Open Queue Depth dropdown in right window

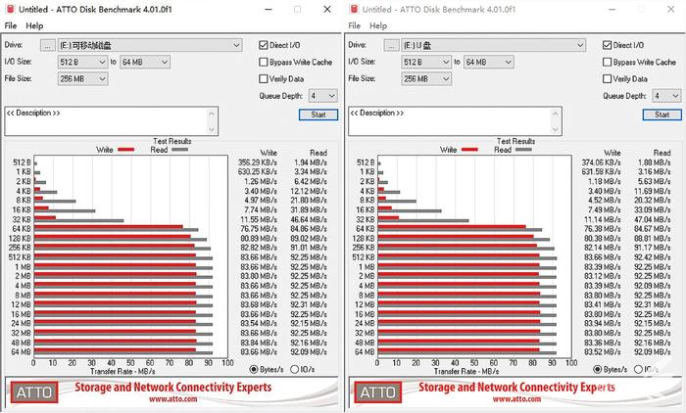(x=666, y=96)
